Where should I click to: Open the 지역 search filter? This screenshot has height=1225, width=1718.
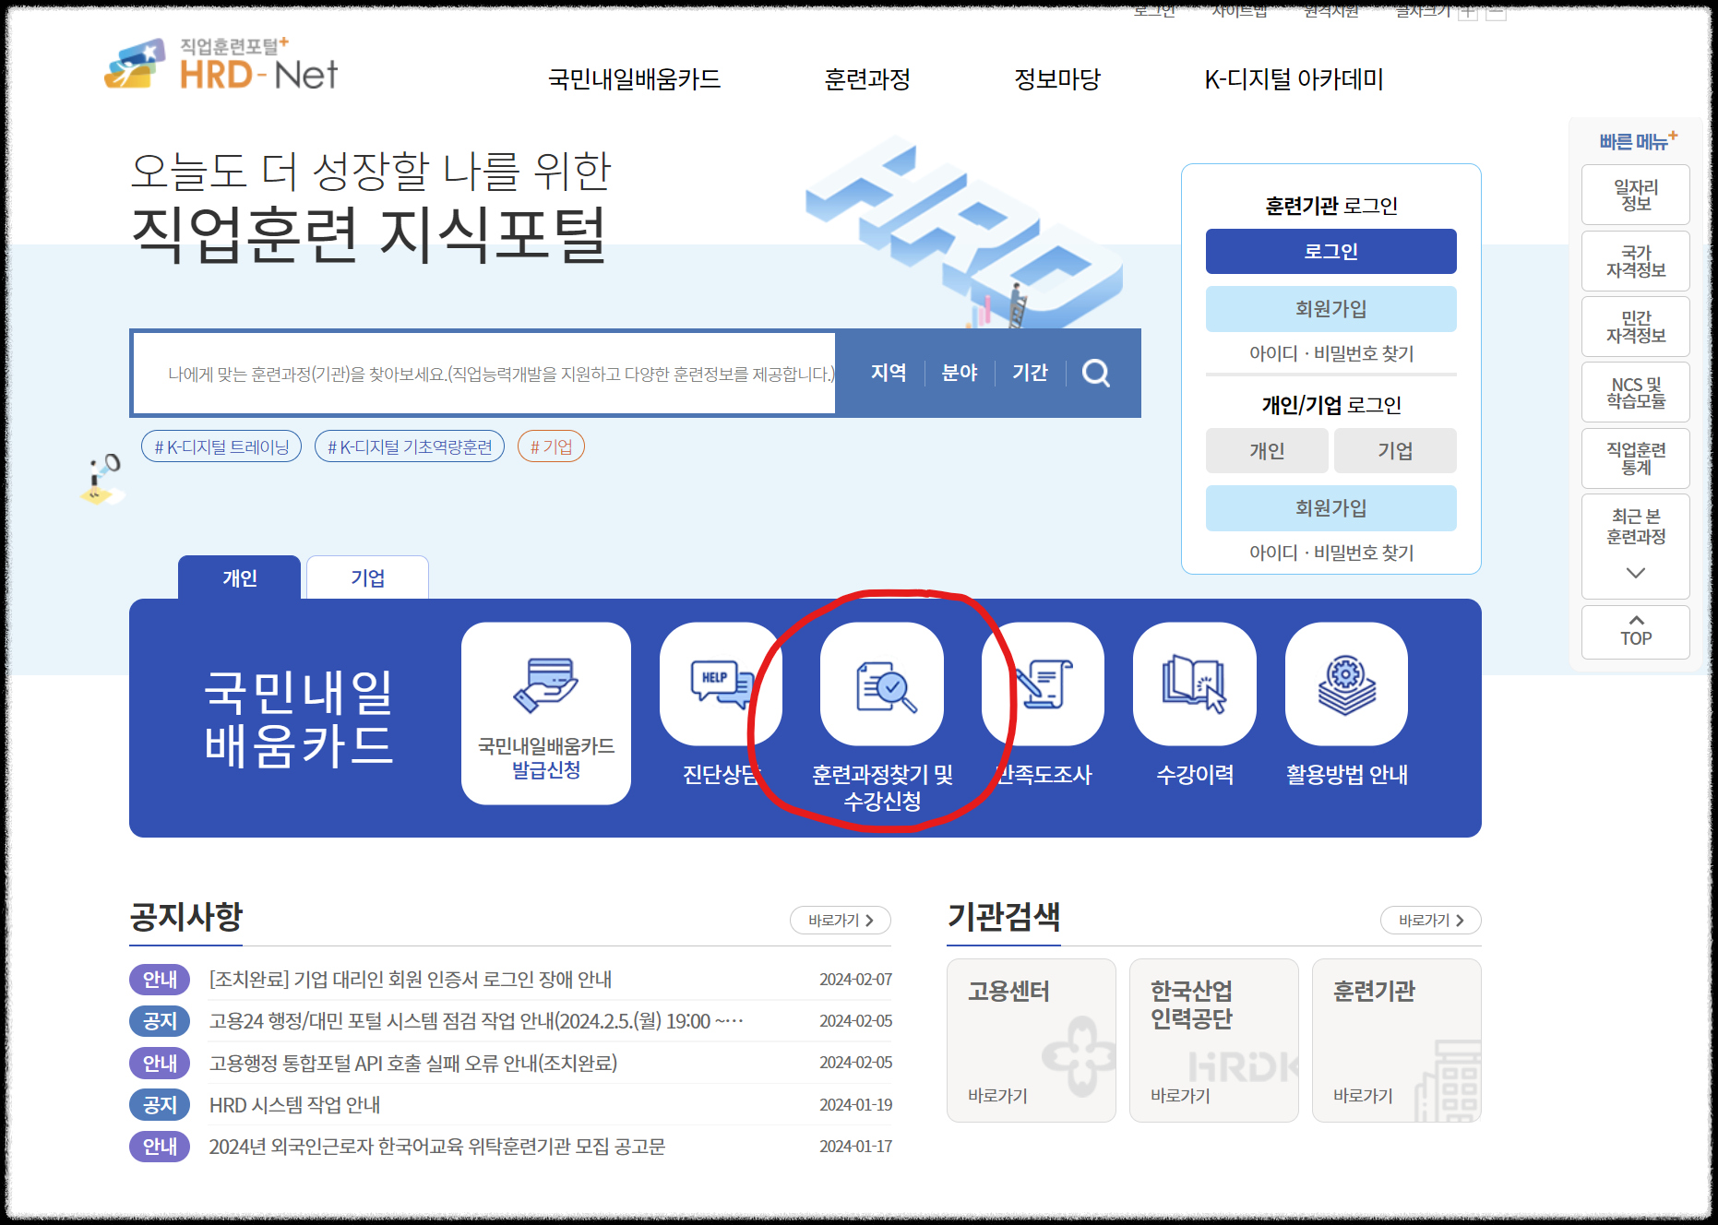pyautogui.click(x=889, y=373)
